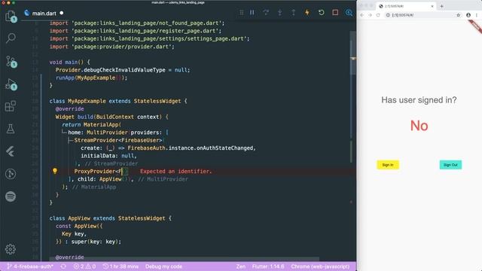Click Debug my code in status bar
Screen dimensions: 482x271
(163, 266)
